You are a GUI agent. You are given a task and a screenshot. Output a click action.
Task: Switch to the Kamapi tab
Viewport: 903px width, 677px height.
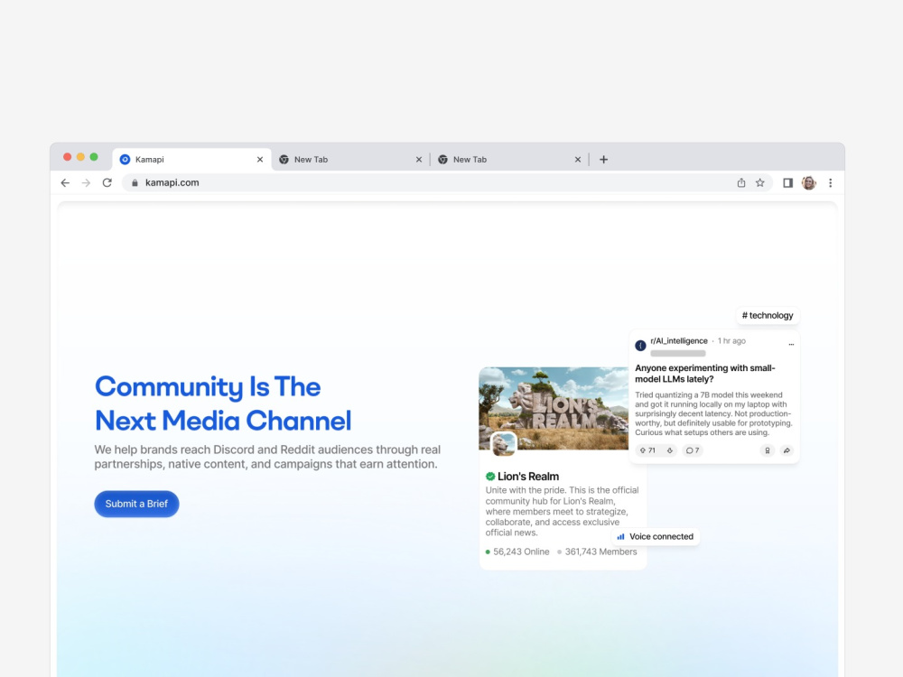(191, 160)
